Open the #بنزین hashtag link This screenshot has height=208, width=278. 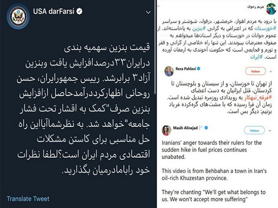(199, 28)
